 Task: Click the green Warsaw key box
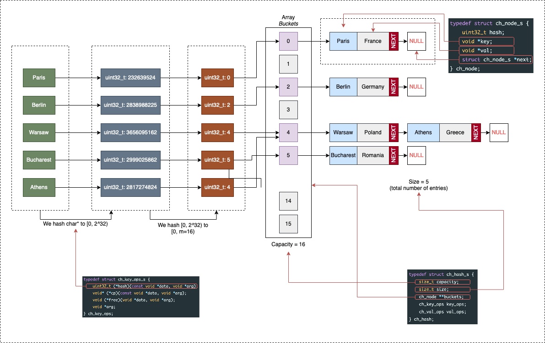39,132
